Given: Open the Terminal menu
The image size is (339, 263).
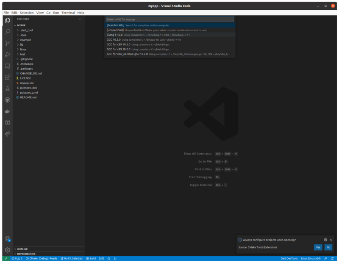Looking at the screenshot, I should coord(68,13).
